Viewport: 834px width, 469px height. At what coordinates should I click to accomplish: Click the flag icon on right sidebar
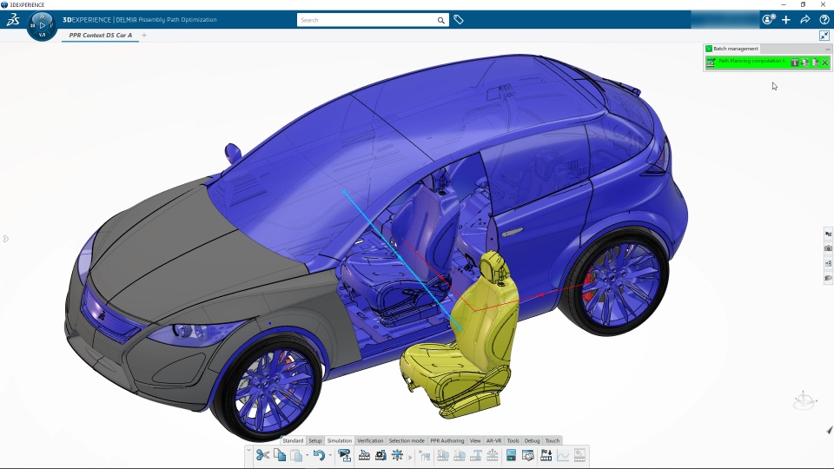pyautogui.click(x=828, y=234)
